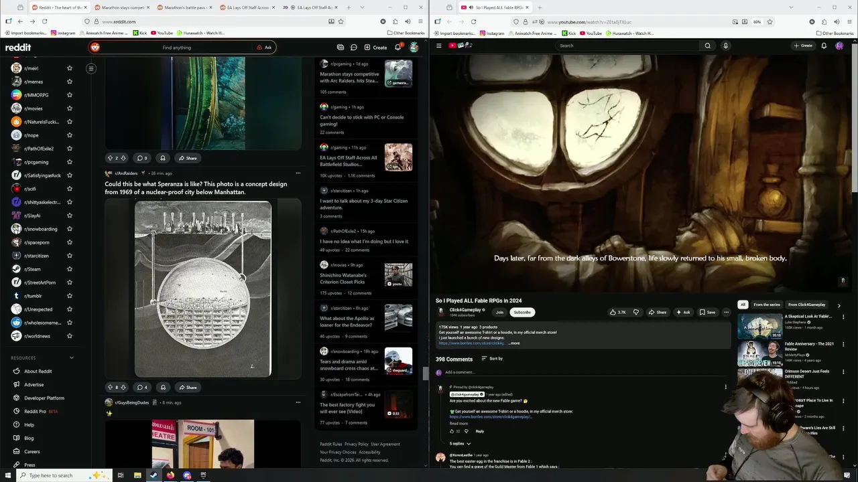Image resolution: width=858 pixels, height=482 pixels.
Task: Give award on the ArcRaiders post
Action: (x=163, y=387)
